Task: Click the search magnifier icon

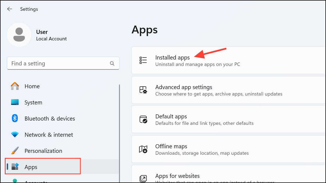Action: 112,64
